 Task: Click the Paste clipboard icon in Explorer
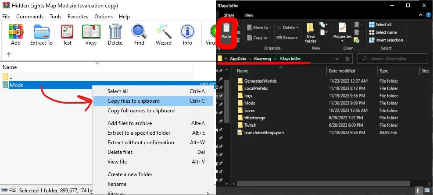[x=226, y=28]
